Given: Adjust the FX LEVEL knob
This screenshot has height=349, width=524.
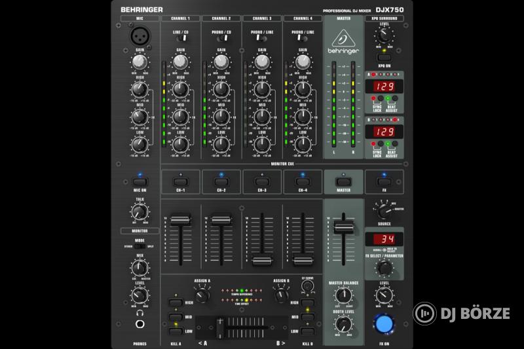Looking at the screenshot, I should coord(384,295).
